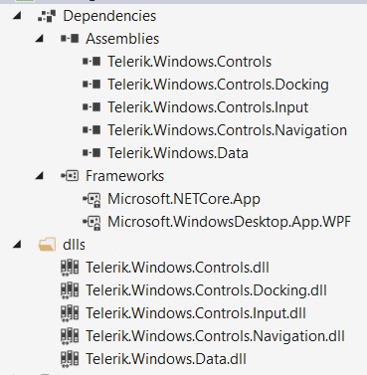The image size is (367, 375).
Task: Select Telerik.Windows.Controls.Docking.dll file name
Action: 206,290
